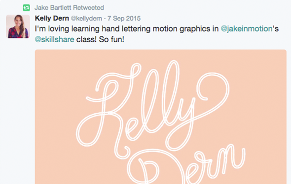This screenshot has width=291, height=184.
Task: Follow the @jakeinmotion mention link
Action: tap(247, 29)
